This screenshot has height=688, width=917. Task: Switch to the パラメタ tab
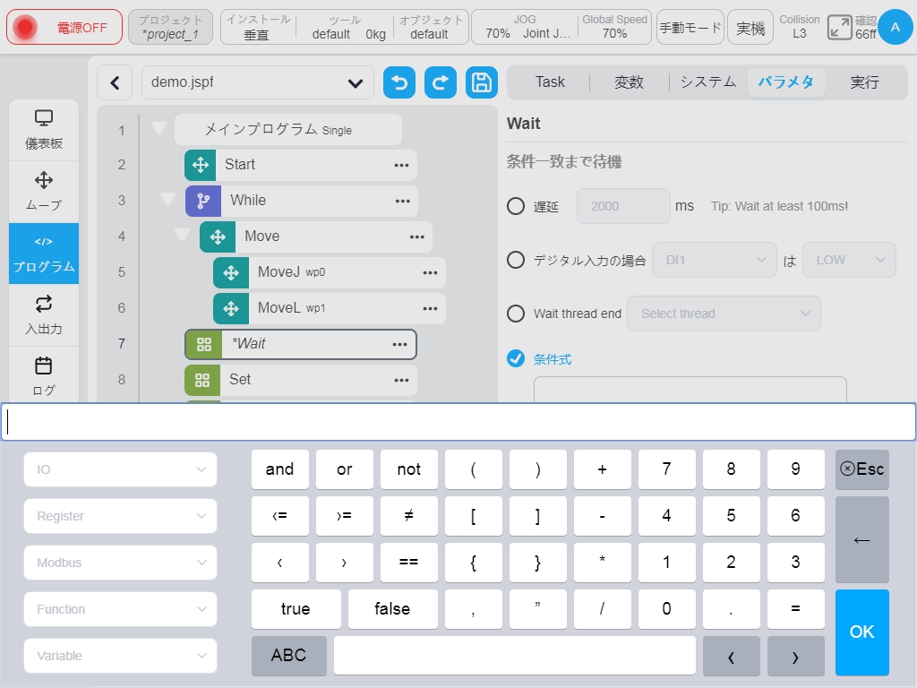786,82
